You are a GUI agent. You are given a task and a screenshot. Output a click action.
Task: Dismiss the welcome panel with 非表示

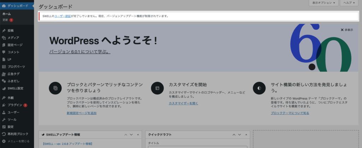pyautogui.click(x=347, y=30)
